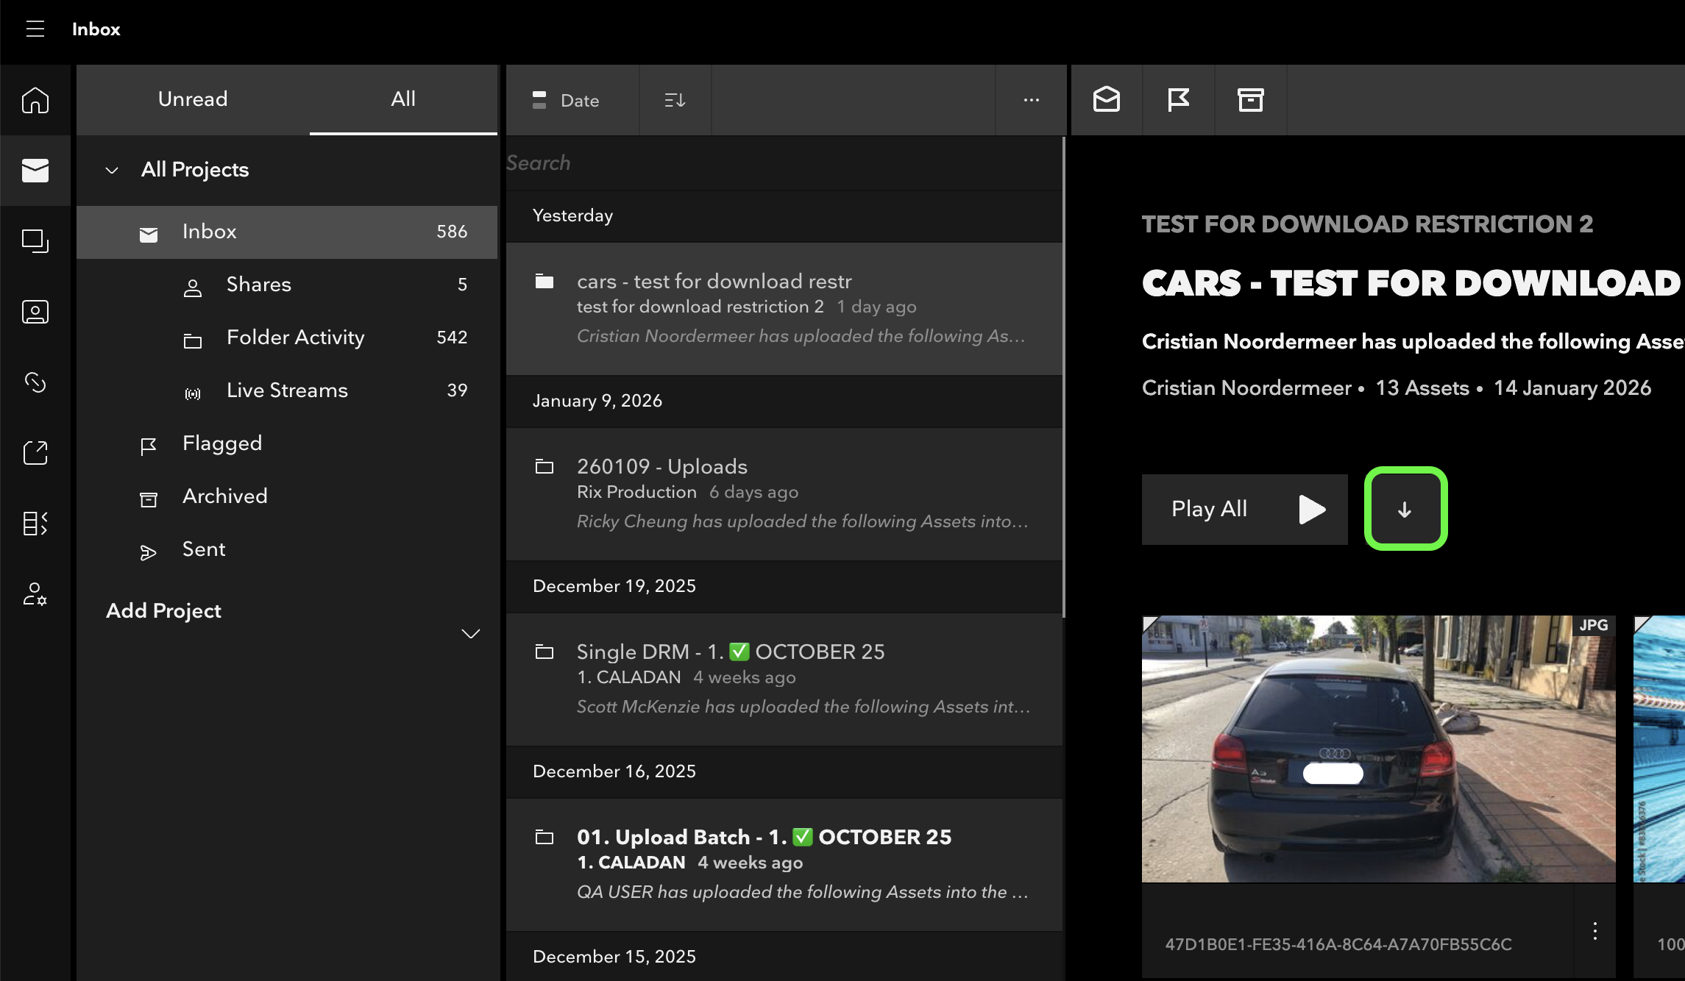1685x981 pixels.
Task: Open the hamburger menu icon
Action: pyautogui.click(x=35, y=29)
